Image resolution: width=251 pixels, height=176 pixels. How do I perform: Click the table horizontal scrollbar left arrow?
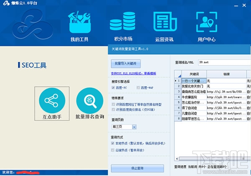tap(177, 159)
